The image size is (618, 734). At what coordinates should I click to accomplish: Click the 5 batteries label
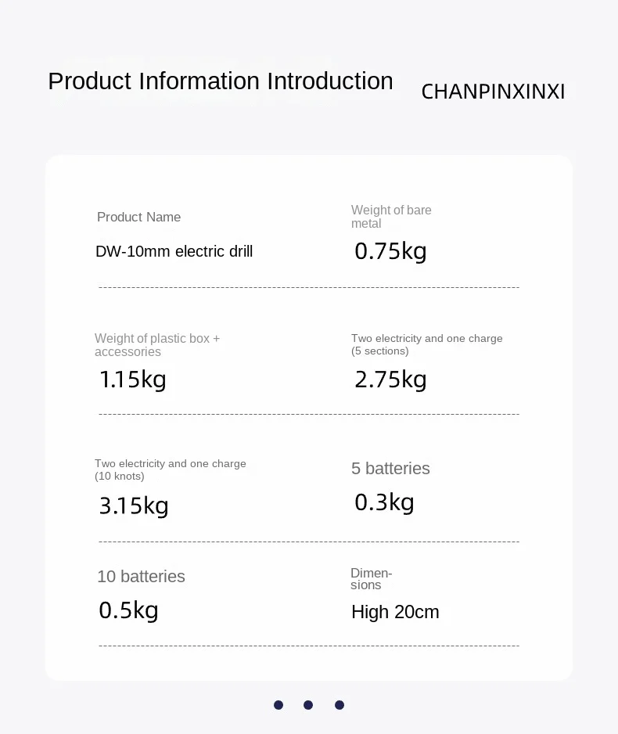coord(390,469)
